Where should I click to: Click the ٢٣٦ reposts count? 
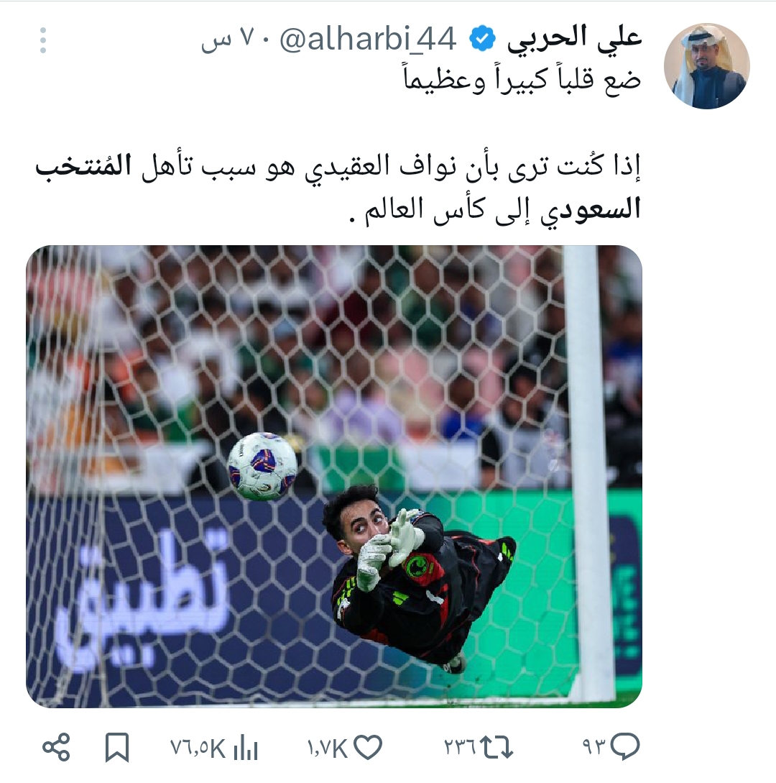pyautogui.click(x=460, y=748)
